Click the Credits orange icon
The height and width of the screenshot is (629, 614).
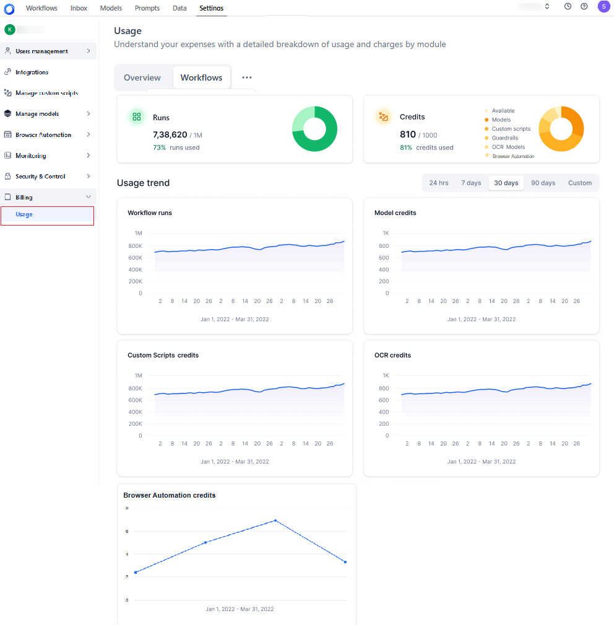coord(384,117)
